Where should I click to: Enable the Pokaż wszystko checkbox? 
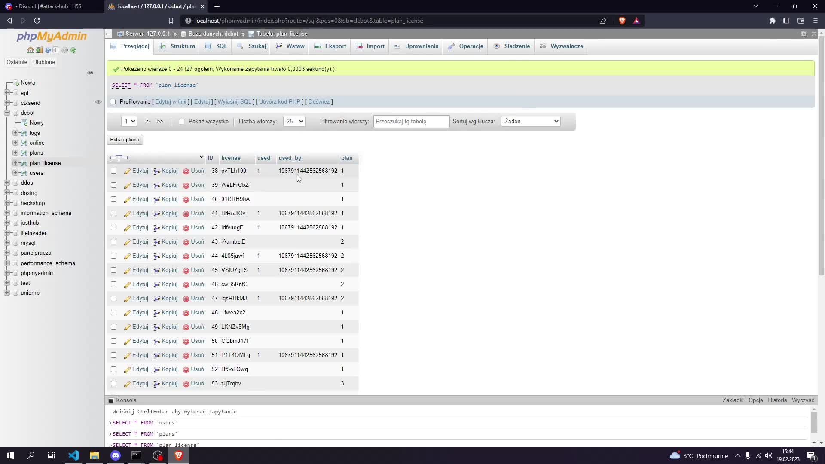(182, 122)
